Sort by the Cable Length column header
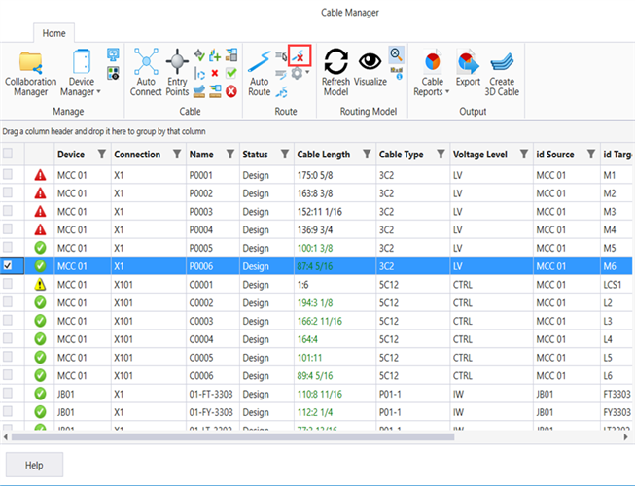635x486 pixels. 323,155
